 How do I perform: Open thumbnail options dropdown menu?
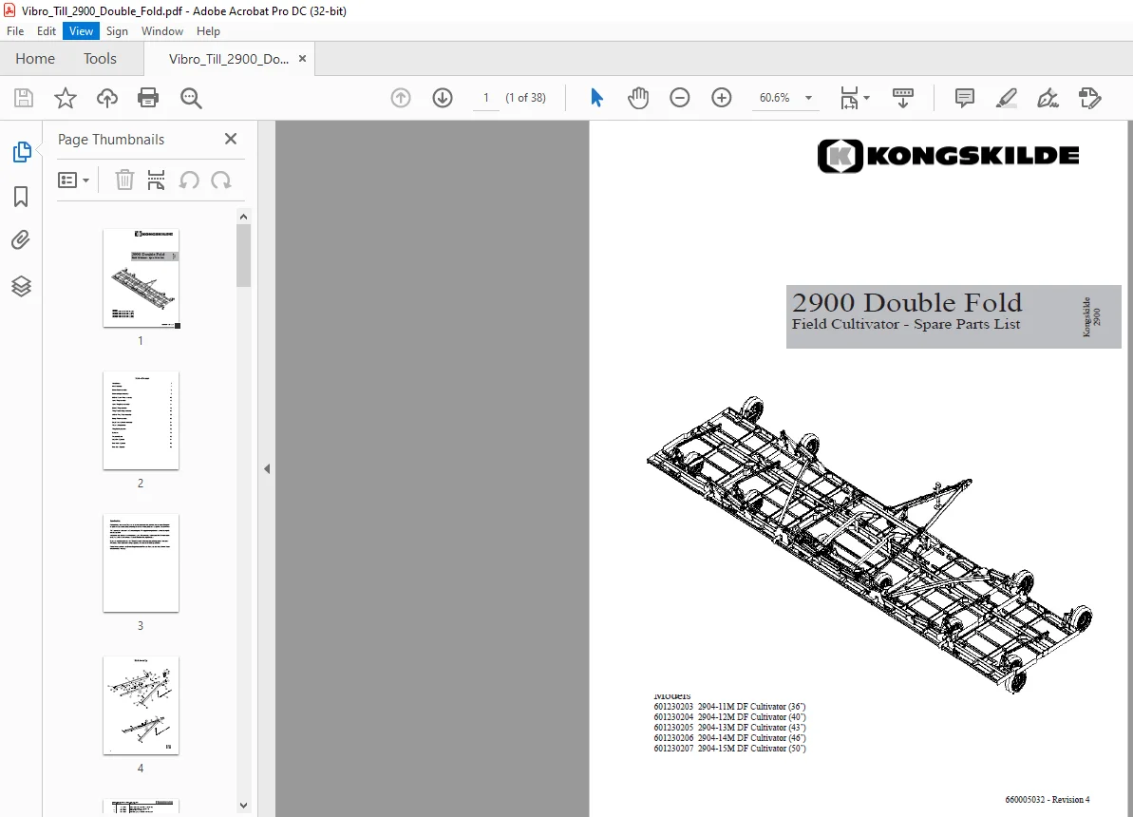tap(73, 180)
